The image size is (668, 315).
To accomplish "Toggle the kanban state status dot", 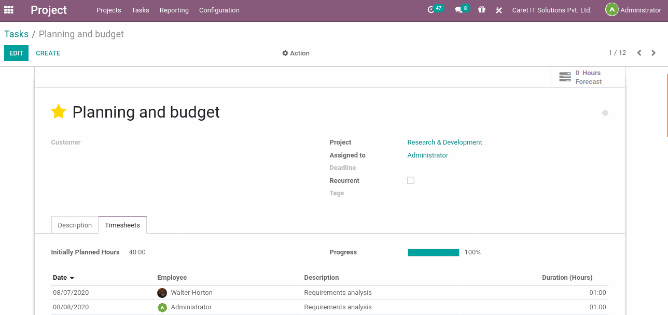I will 605,112.
